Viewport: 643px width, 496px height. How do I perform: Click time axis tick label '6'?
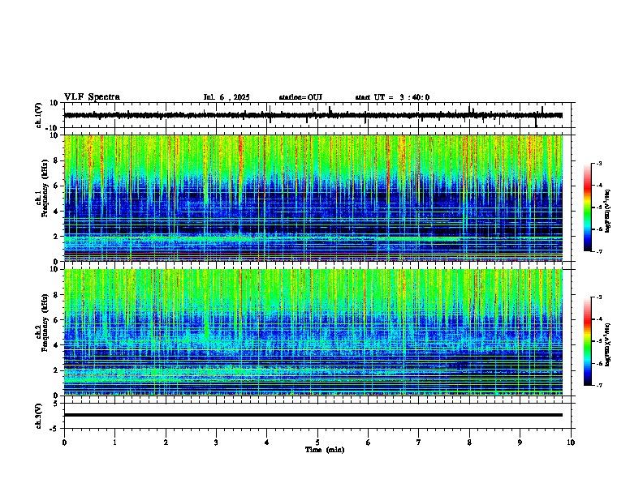tap(369, 443)
